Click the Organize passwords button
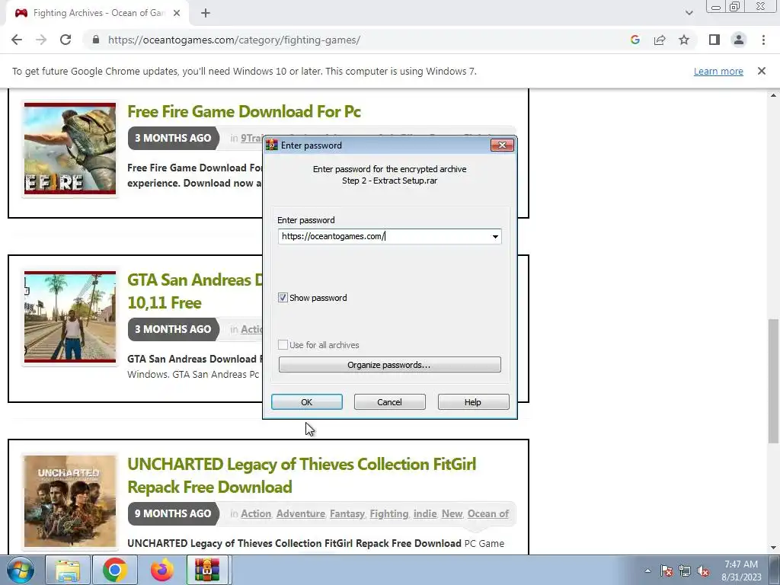 point(389,365)
